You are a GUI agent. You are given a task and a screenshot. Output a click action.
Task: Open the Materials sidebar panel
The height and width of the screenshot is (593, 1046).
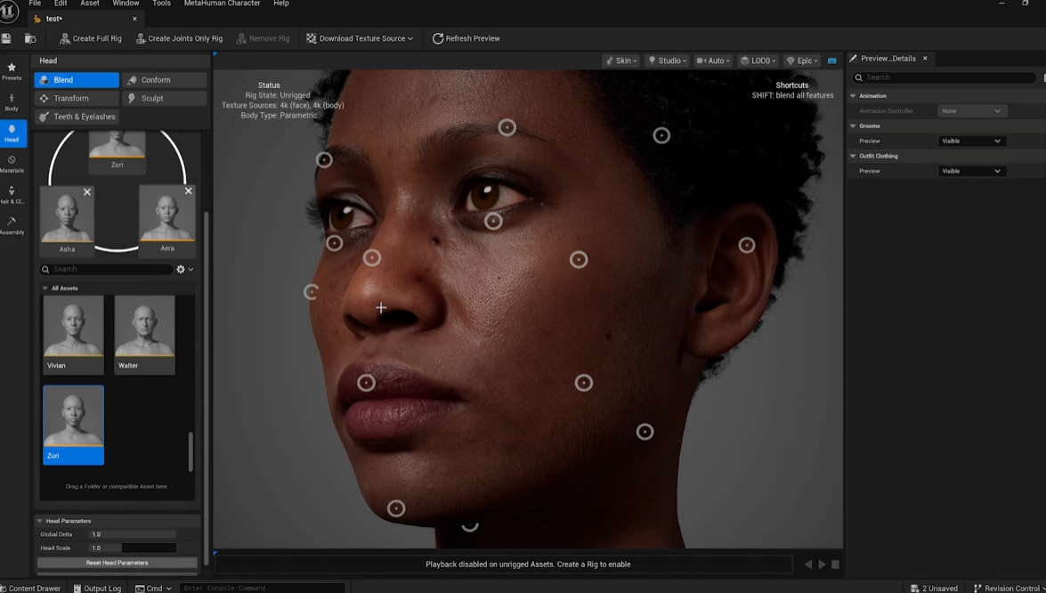point(12,164)
